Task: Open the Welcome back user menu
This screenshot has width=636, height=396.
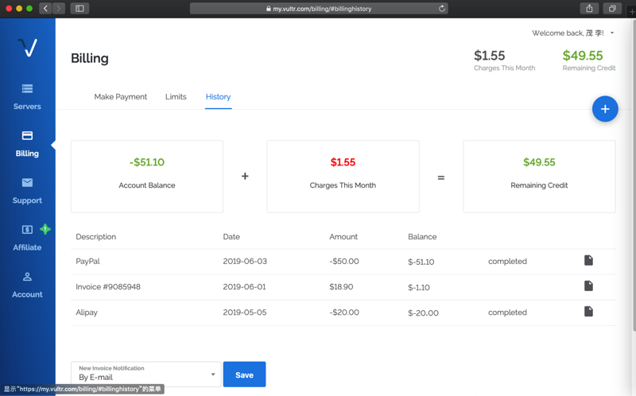Action: 572,33
